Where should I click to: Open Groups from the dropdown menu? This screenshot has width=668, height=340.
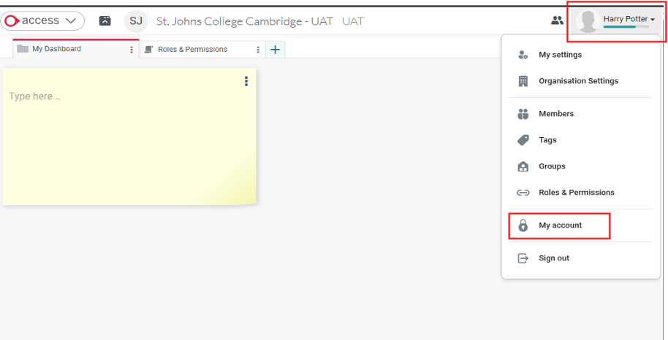552,166
